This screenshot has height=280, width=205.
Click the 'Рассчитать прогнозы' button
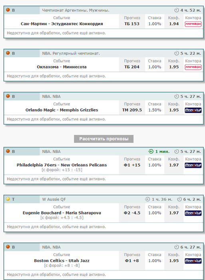click(103, 139)
